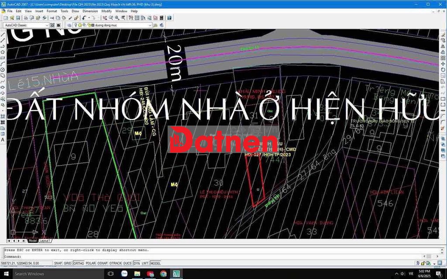Turn on GRID display toggle

68,263
